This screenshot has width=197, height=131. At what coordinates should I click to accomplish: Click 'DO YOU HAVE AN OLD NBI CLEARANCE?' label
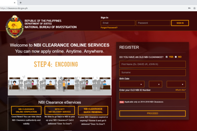click(x=141, y=57)
